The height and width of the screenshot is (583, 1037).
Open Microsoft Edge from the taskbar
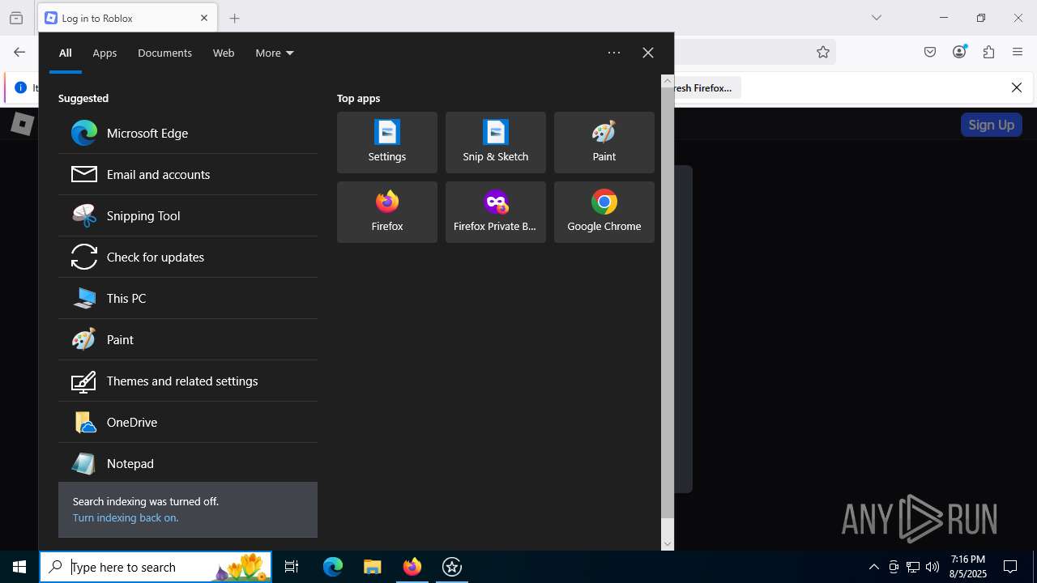tap(333, 567)
